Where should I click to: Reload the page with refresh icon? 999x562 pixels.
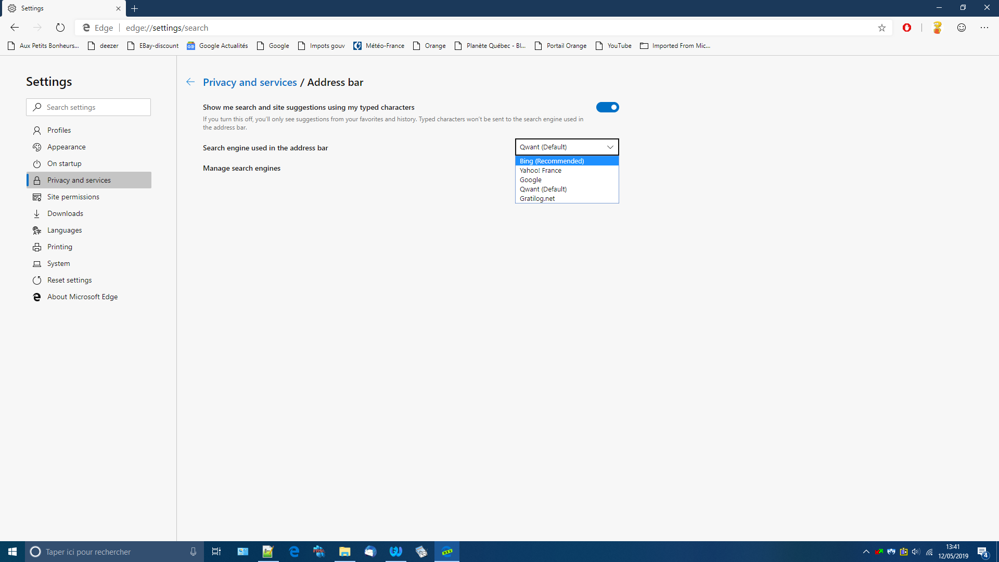click(x=60, y=28)
